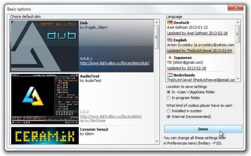
Task: Open the AudioTest light-alloy.ru/forum/skins/ link
Action: pyautogui.click(x=111, y=117)
